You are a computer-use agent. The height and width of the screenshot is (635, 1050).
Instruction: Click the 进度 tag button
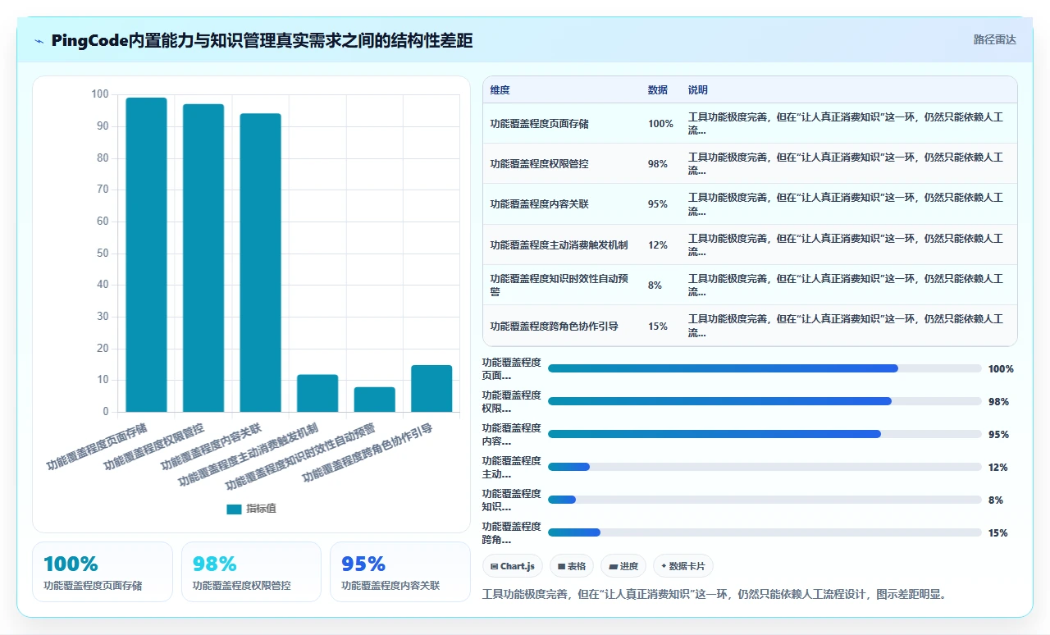coord(623,566)
